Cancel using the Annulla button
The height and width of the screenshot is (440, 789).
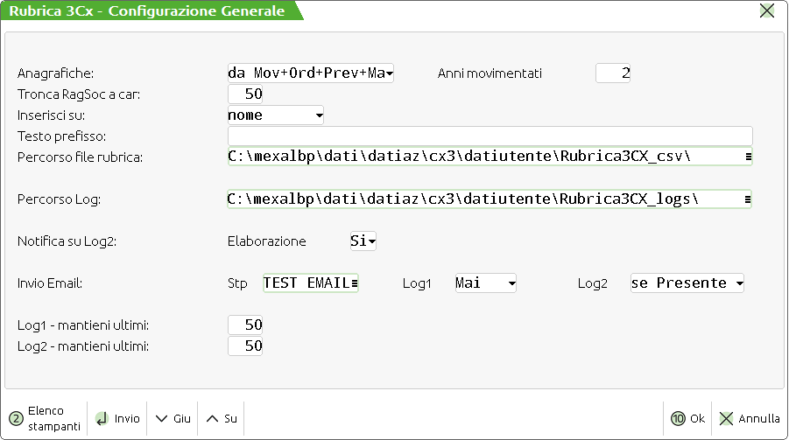pyautogui.click(x=750, y=419)
